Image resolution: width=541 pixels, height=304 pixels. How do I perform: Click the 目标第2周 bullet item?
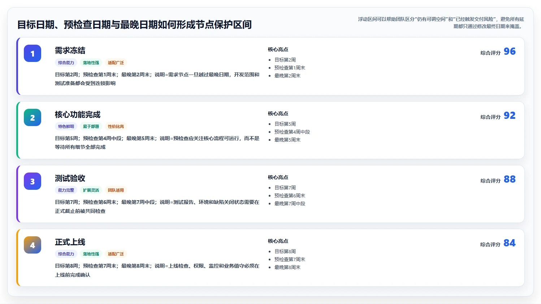(285, 60)
